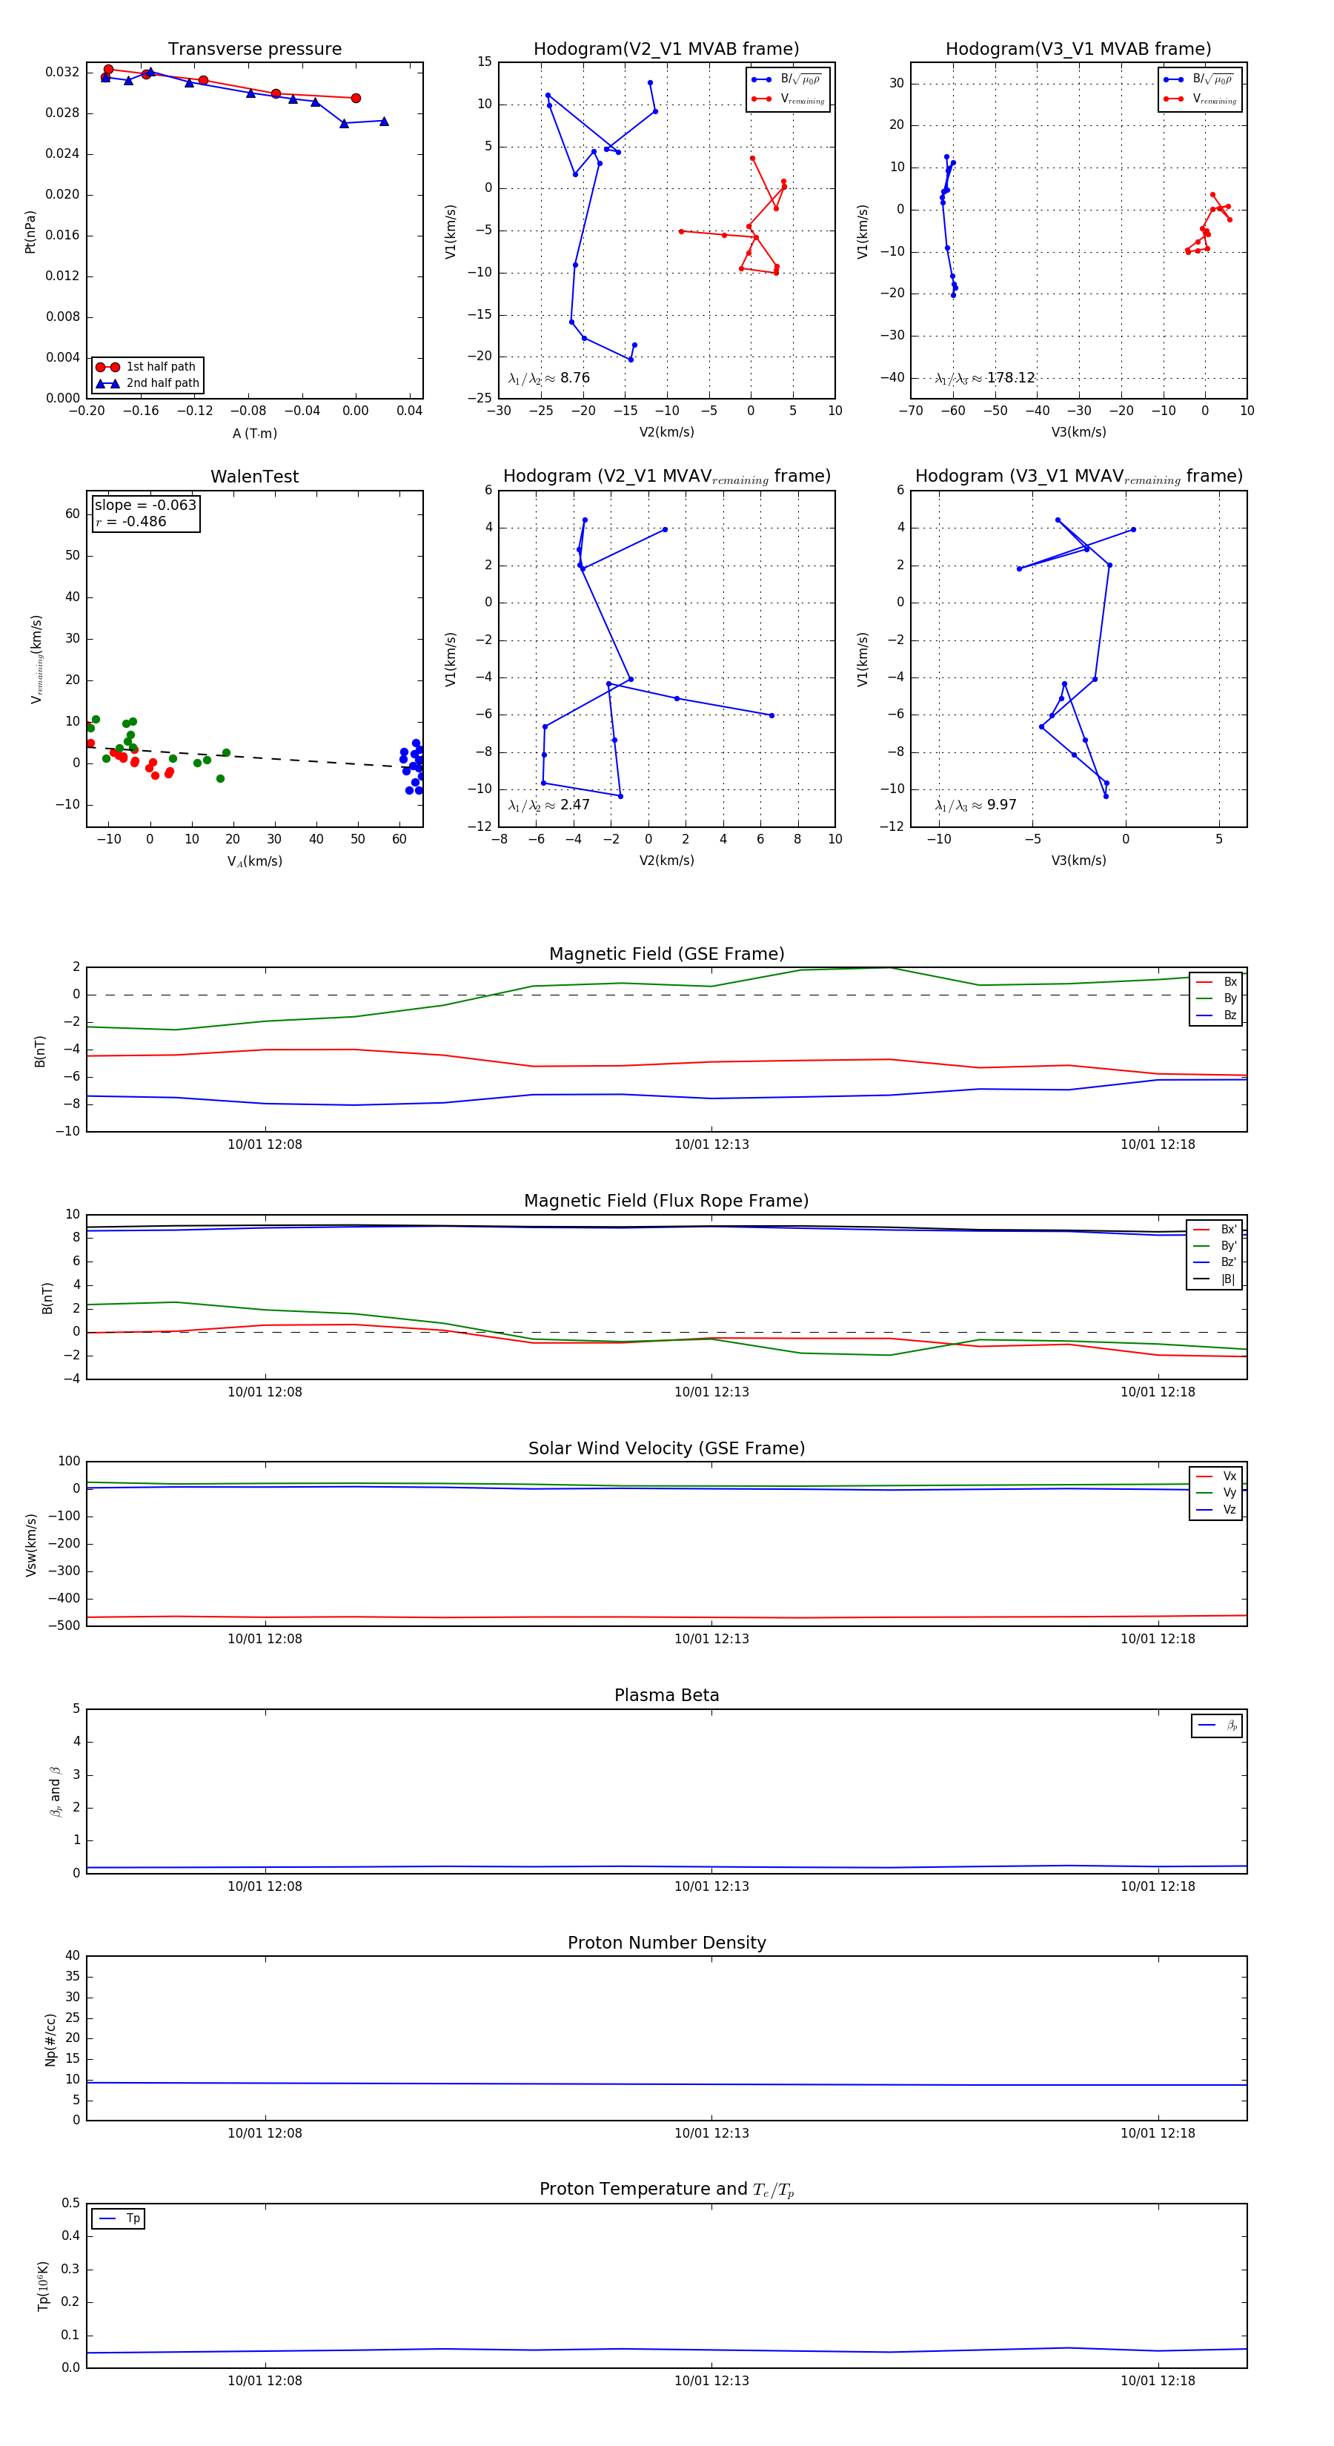Click the 'Hodogram (V3_V1 MVAV remaining frame)' title

point(1078,477)
